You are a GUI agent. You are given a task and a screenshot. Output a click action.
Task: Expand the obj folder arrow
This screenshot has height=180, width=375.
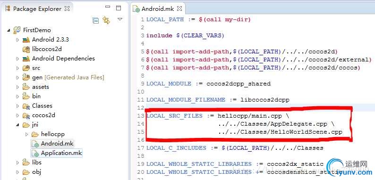[x=17, y=172]
